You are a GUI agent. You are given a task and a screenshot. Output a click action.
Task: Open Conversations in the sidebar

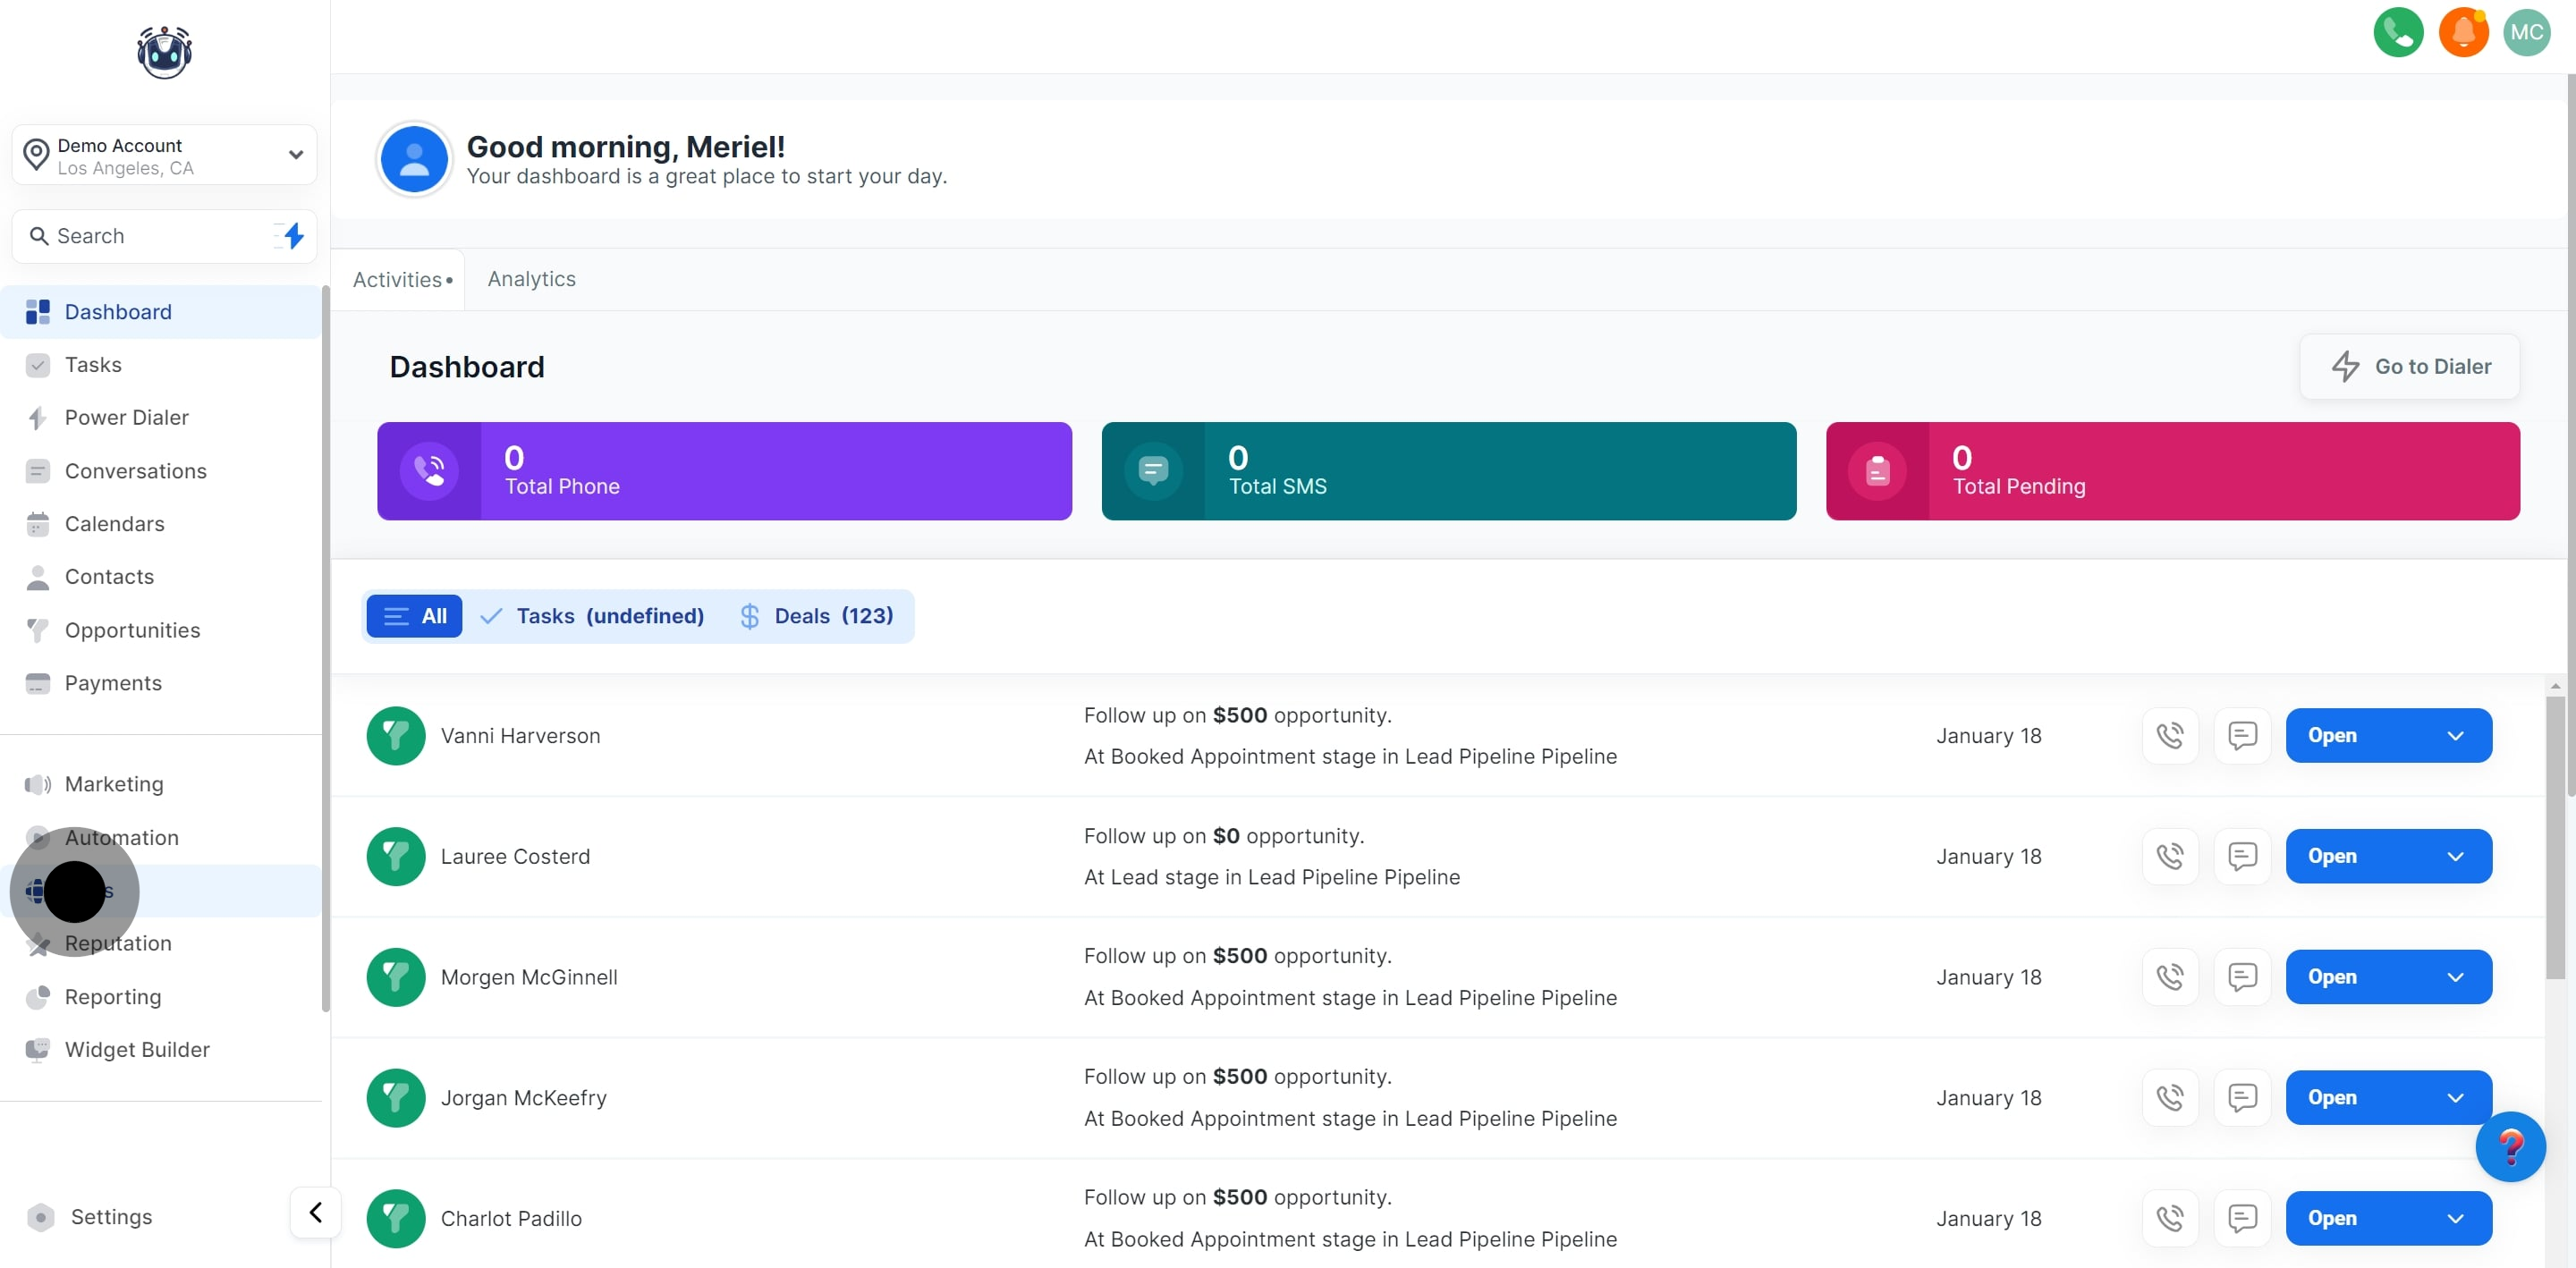tap(135, 471)
